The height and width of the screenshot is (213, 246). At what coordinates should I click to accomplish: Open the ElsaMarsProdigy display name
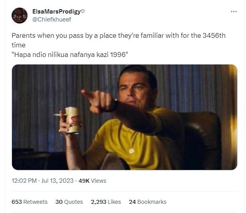pos(56,12)
